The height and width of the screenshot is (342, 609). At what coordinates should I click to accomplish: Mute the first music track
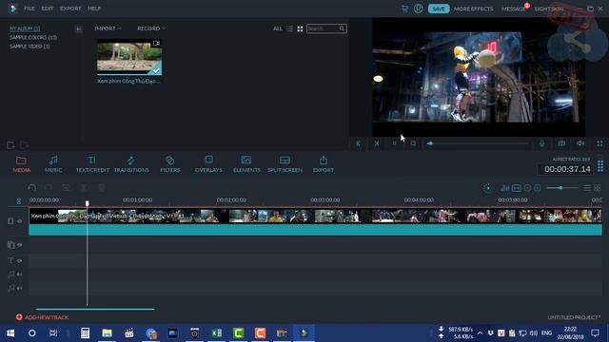tap(19, 275)
